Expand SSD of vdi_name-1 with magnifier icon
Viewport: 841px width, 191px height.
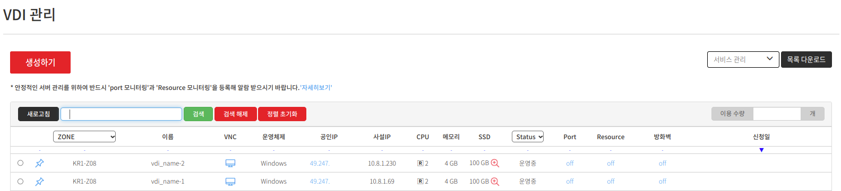click(x=495, y=181)
